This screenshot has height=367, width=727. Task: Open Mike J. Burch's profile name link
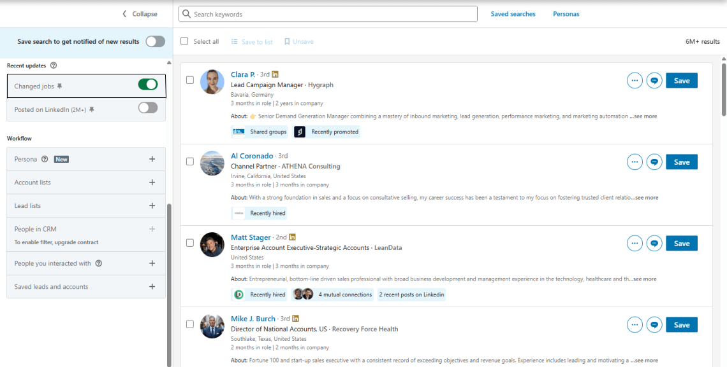(253, 319)
